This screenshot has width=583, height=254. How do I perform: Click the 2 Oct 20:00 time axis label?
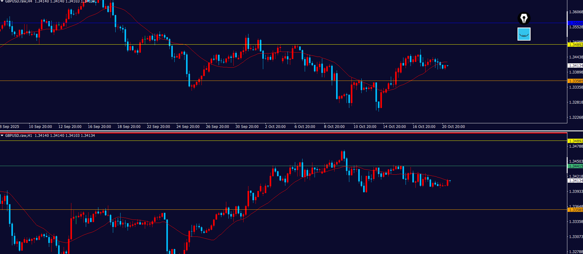point(275,127)
